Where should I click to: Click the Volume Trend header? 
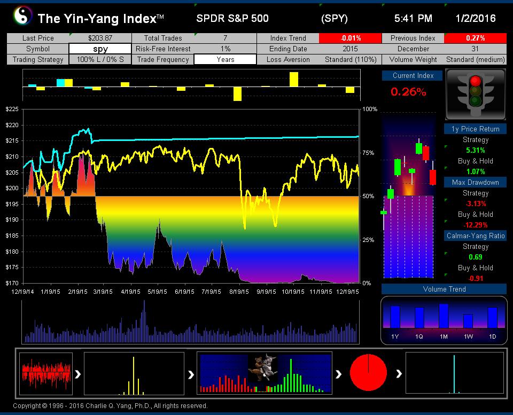tap(444, 289)
